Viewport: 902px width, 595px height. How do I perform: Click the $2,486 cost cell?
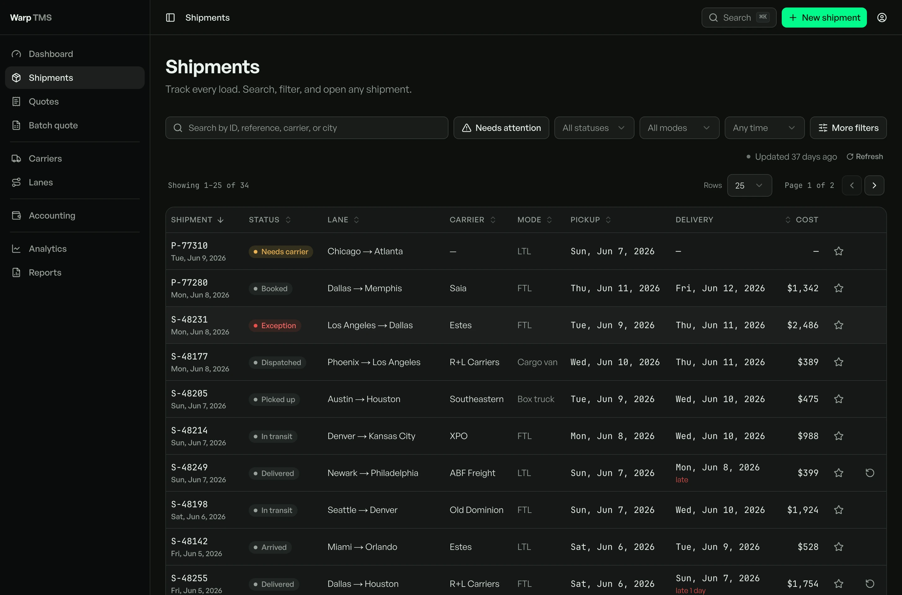803,325
